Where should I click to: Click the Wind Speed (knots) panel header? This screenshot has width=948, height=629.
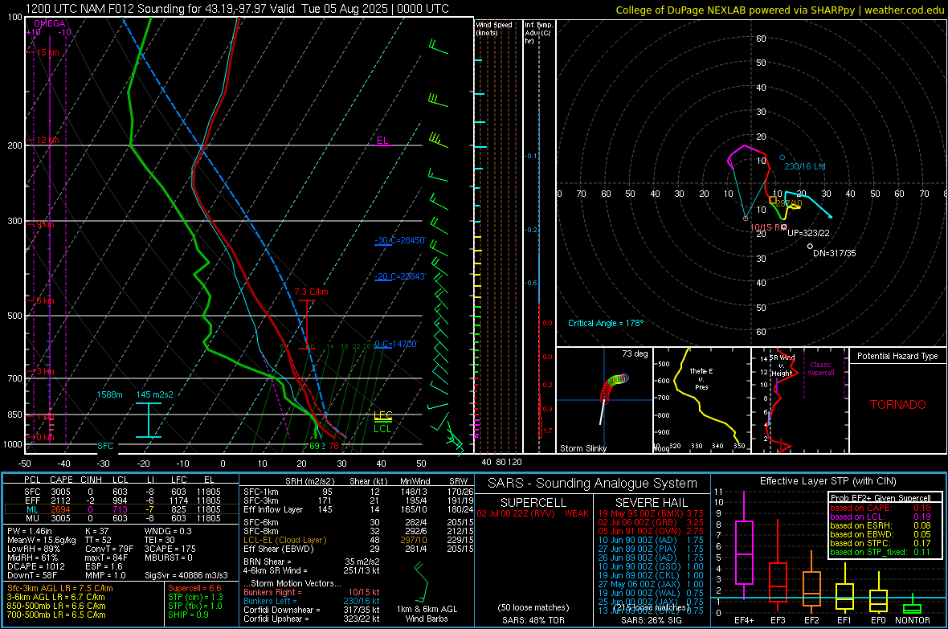click(494, 28)
